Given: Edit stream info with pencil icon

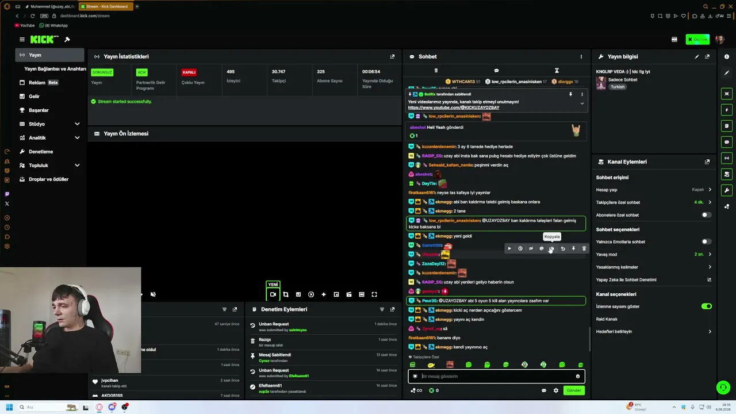Looking at the screenshot, I should click(x=697, y=56).
